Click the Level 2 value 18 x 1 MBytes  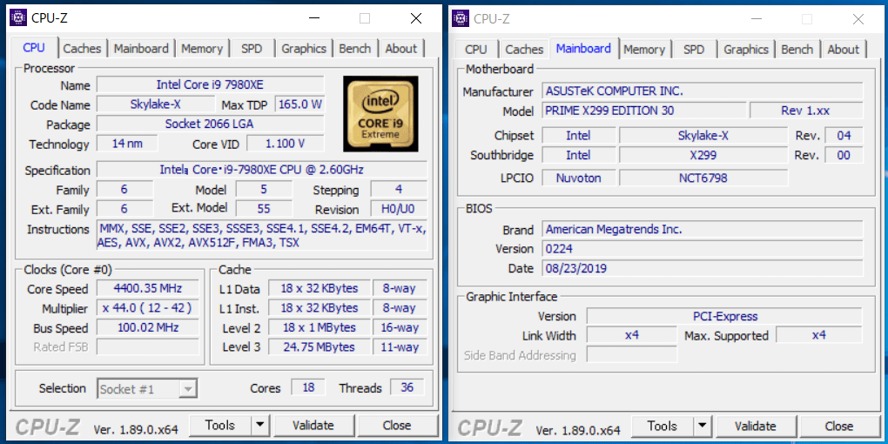click(320, 327)
